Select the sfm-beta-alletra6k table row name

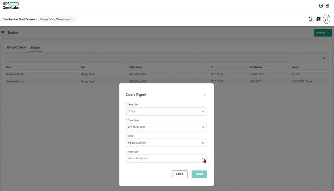[15, 81]
